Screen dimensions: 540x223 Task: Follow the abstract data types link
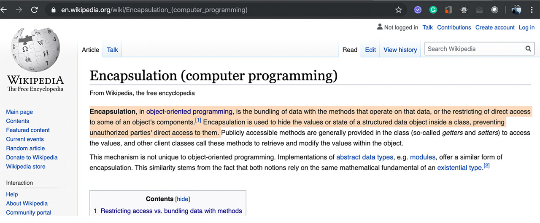pyautogui.click(x=364, y=157)
